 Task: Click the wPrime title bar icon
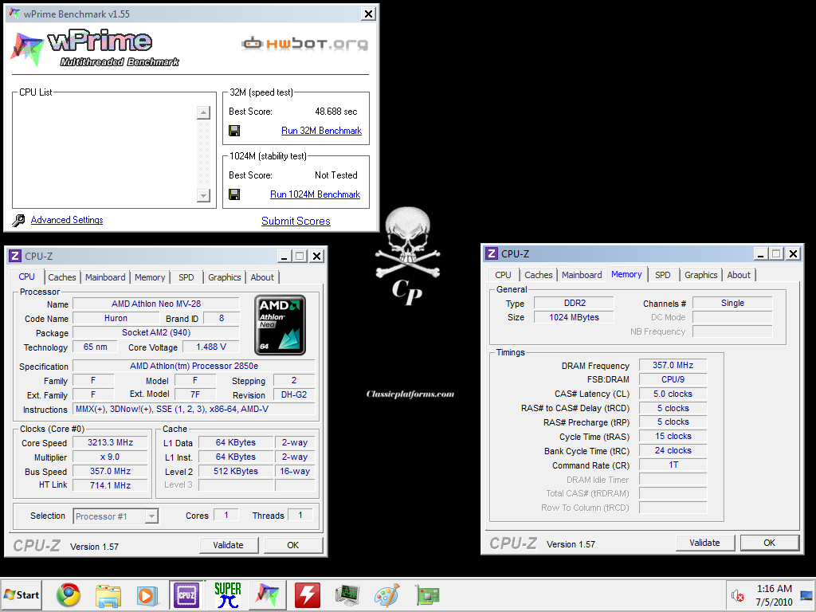click(x=14, y=14)
